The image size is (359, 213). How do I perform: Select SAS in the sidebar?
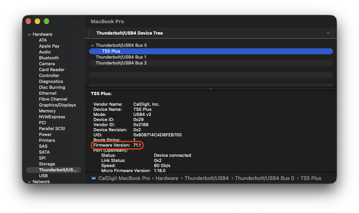click(43, 147)
